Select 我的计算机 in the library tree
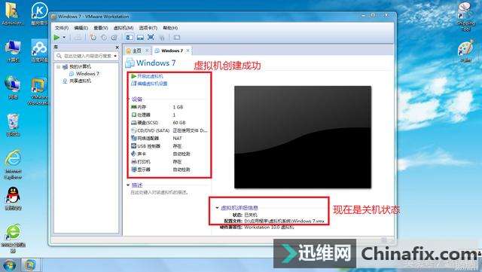The height and width of the screenshot is (272, 482). click(80, 66)
